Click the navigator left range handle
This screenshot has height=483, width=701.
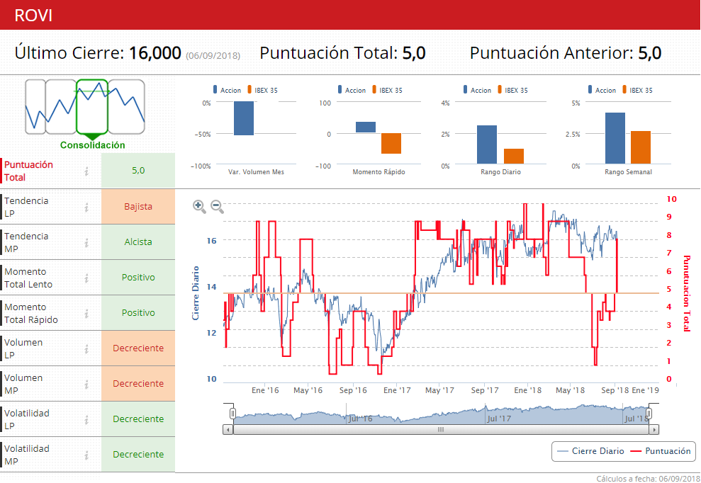tap(232, 414)
